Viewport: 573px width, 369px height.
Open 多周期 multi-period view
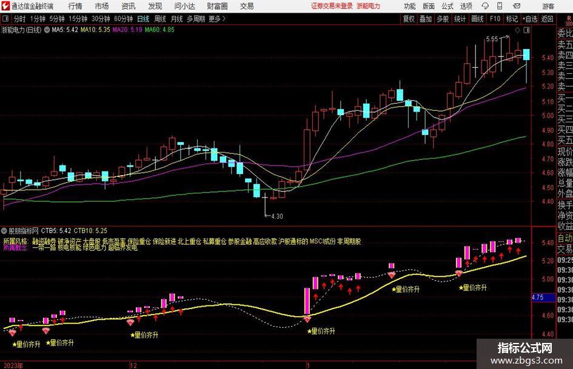pyautogui.click(x=196, y=19)
